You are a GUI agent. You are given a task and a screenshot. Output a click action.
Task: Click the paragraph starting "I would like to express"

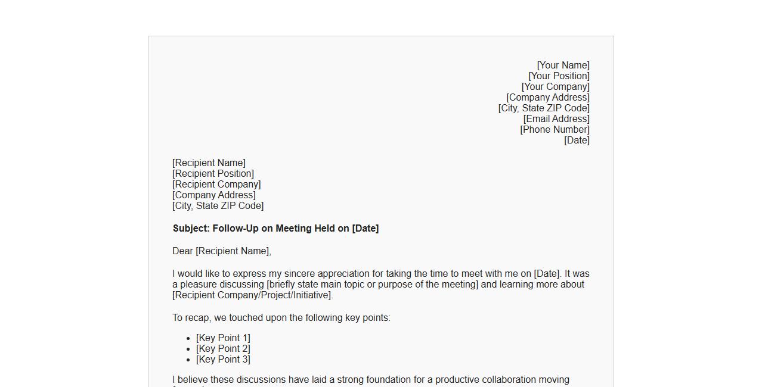click(380, 285)
